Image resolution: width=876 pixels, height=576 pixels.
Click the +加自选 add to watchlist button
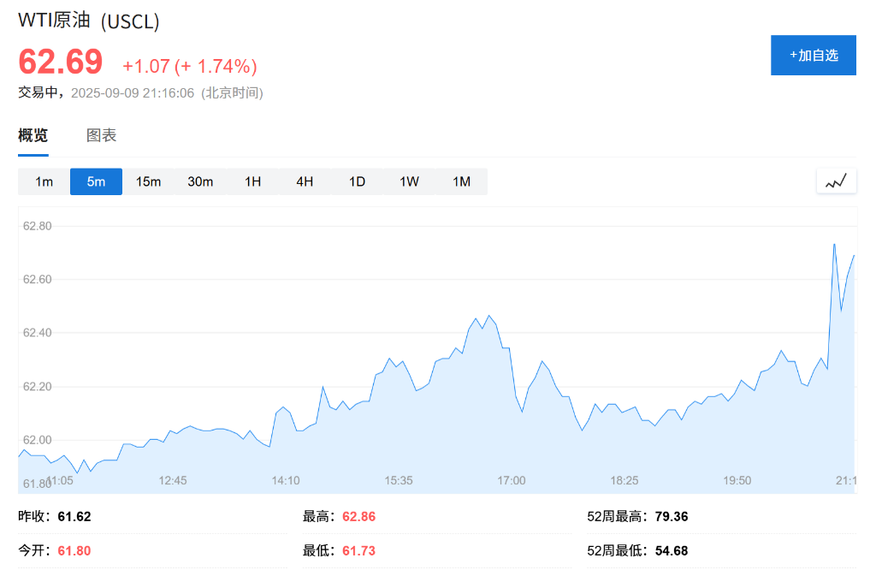tap(814, 56)
